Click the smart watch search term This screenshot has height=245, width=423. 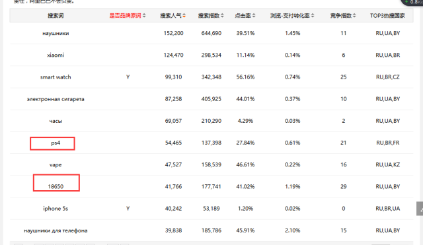(56, 77)
